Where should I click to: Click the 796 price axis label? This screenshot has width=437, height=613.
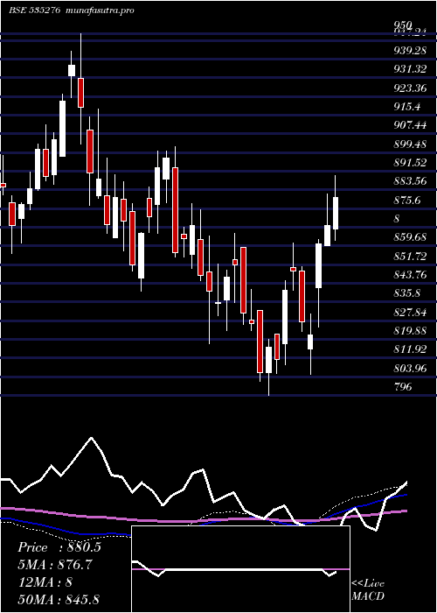click(403, 387)
